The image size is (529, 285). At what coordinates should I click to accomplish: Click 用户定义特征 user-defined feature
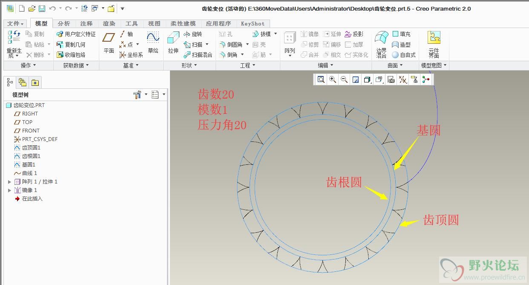76,34
